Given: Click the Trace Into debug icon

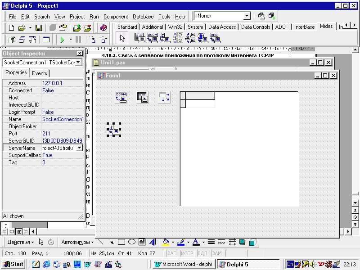Looking at the screenshot, I should point(93,40).
